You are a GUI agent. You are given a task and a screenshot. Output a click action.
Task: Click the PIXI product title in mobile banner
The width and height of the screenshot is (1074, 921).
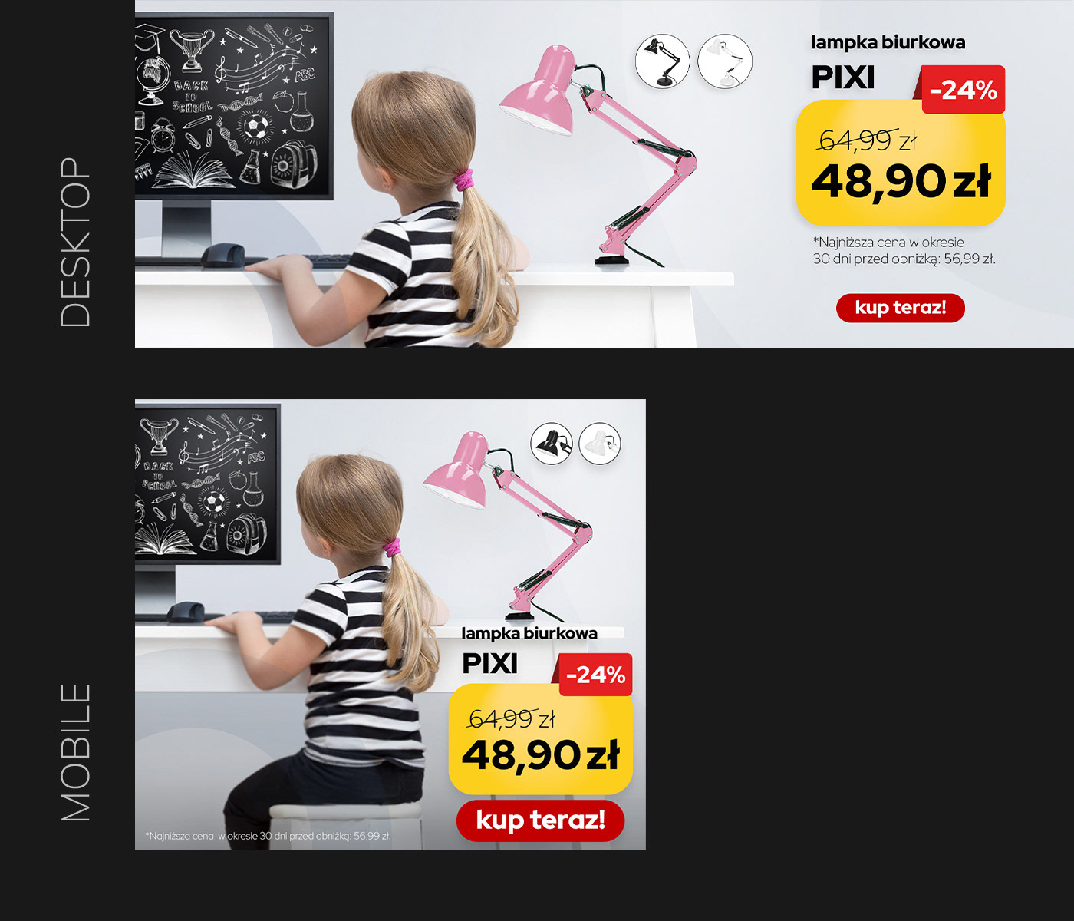(489, 663)
